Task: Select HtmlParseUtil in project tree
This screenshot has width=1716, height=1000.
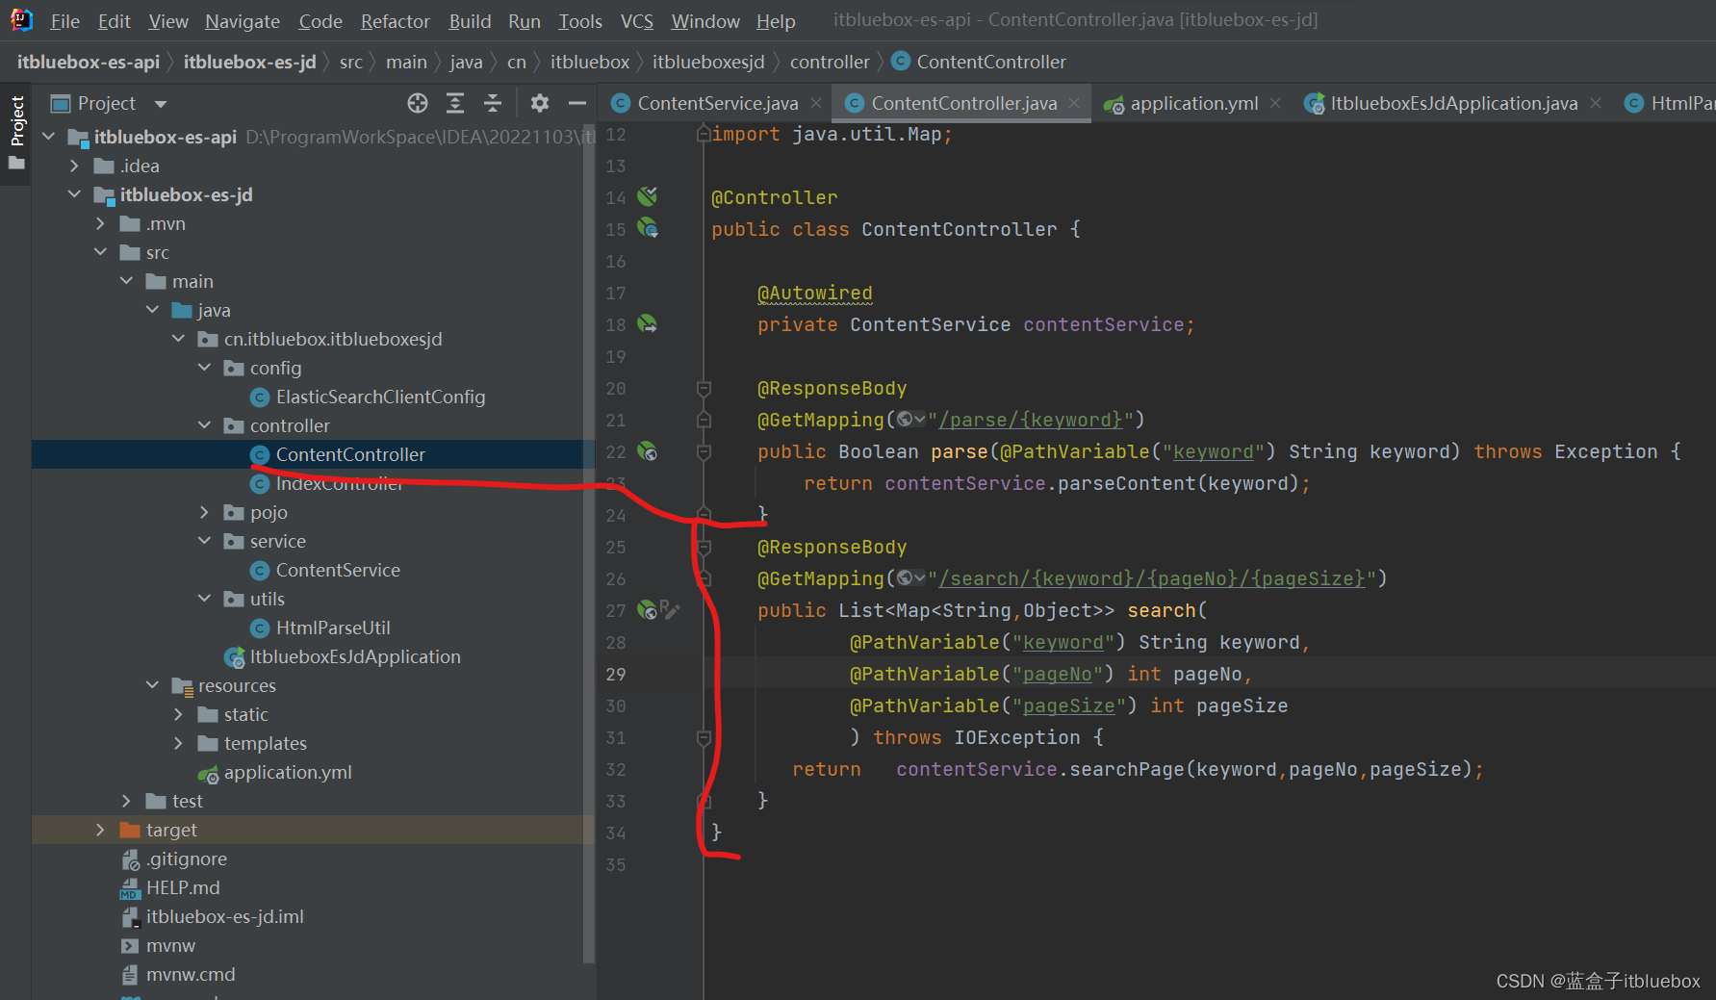Action: point(333,628)
